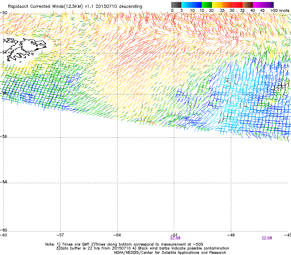Click the 'Rapidscat Corrected Winds(12.5KM)' title

click(x=45, y=7)
